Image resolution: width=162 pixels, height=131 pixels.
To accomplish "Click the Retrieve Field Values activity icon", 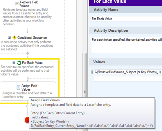I will pos(17,4).
